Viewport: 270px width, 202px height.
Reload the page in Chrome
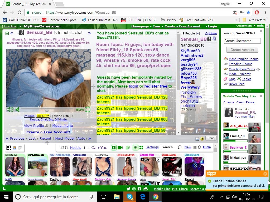(x=20, y=12)
